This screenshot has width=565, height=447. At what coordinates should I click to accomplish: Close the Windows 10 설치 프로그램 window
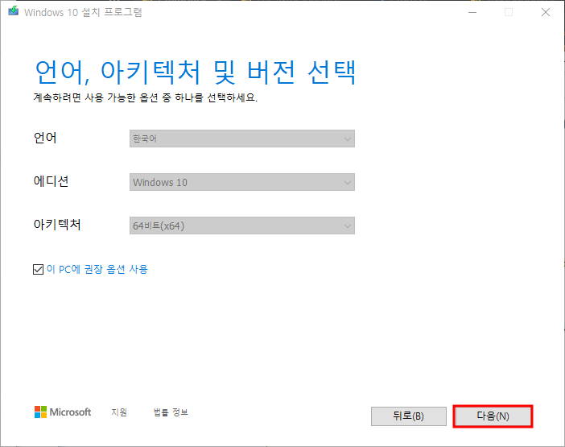(546, 12)
